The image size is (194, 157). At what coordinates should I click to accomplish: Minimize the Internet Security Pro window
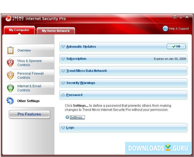[181, 18]
